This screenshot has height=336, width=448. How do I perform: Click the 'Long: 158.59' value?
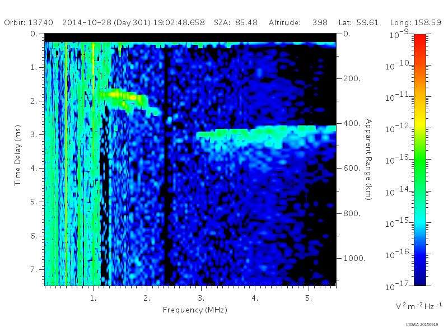point(416,22)
